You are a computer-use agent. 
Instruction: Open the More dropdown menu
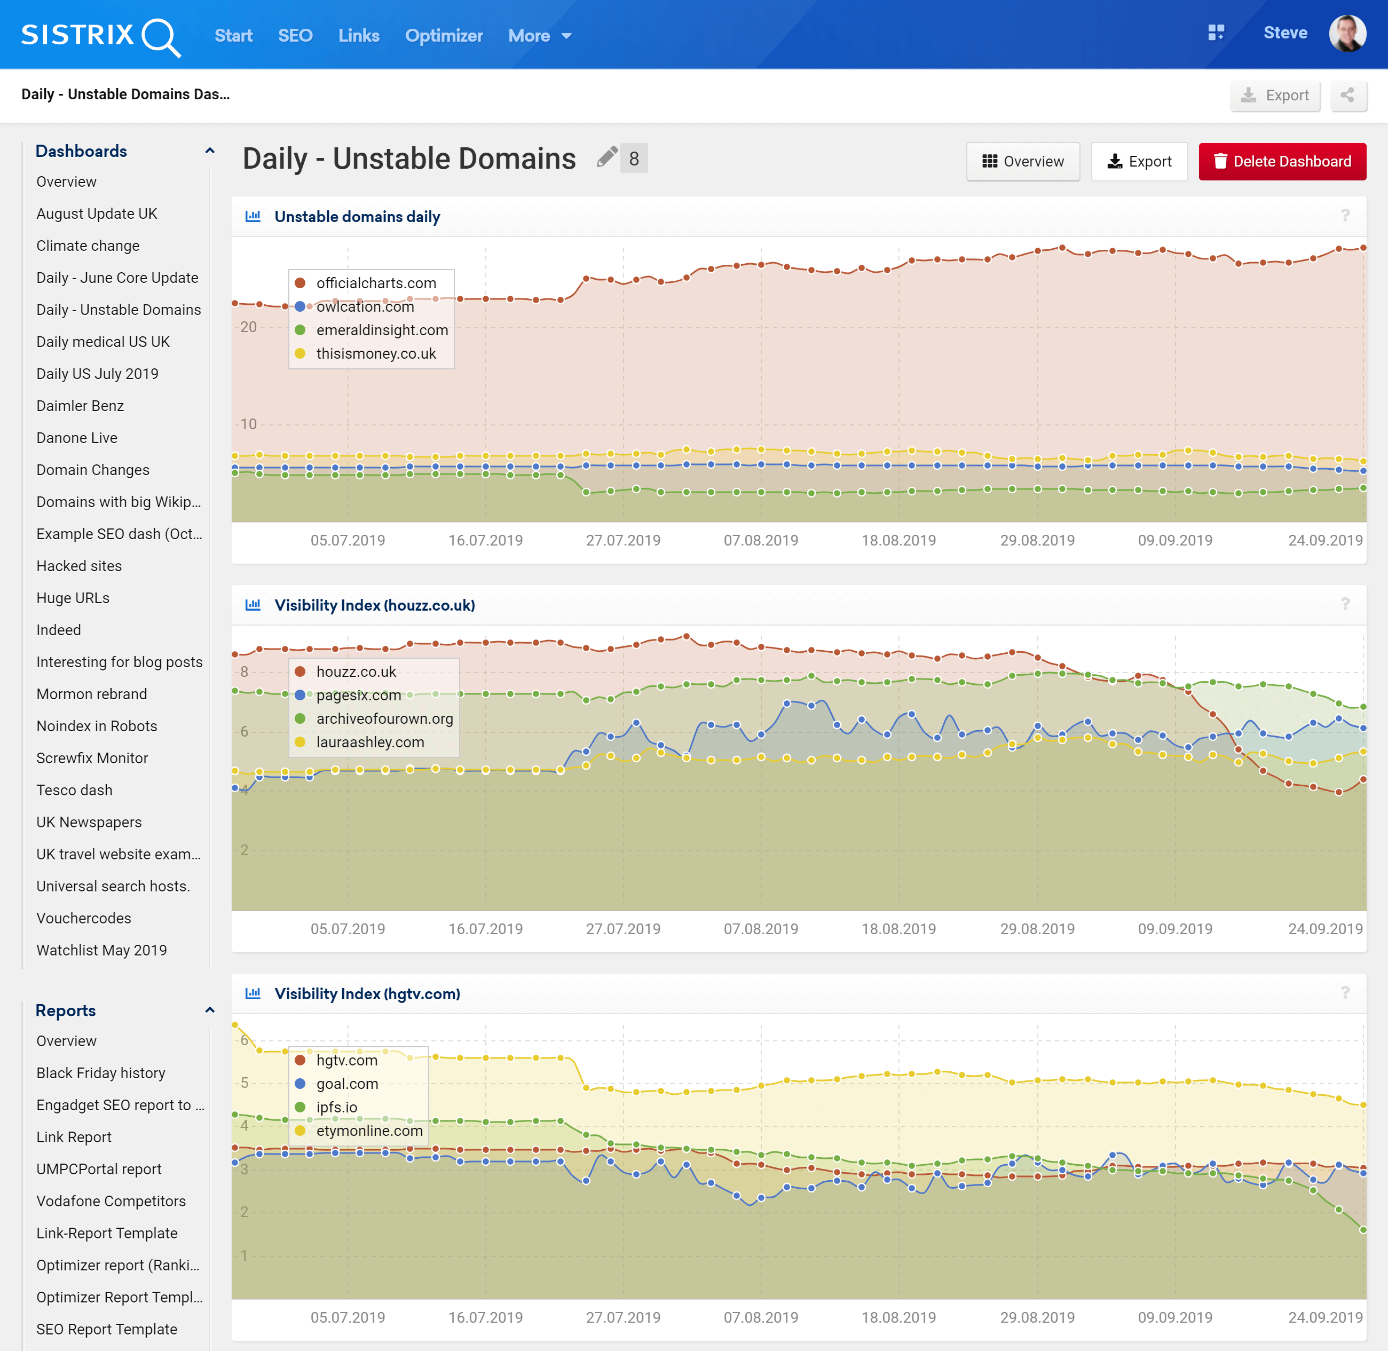(x=539, y=35)
